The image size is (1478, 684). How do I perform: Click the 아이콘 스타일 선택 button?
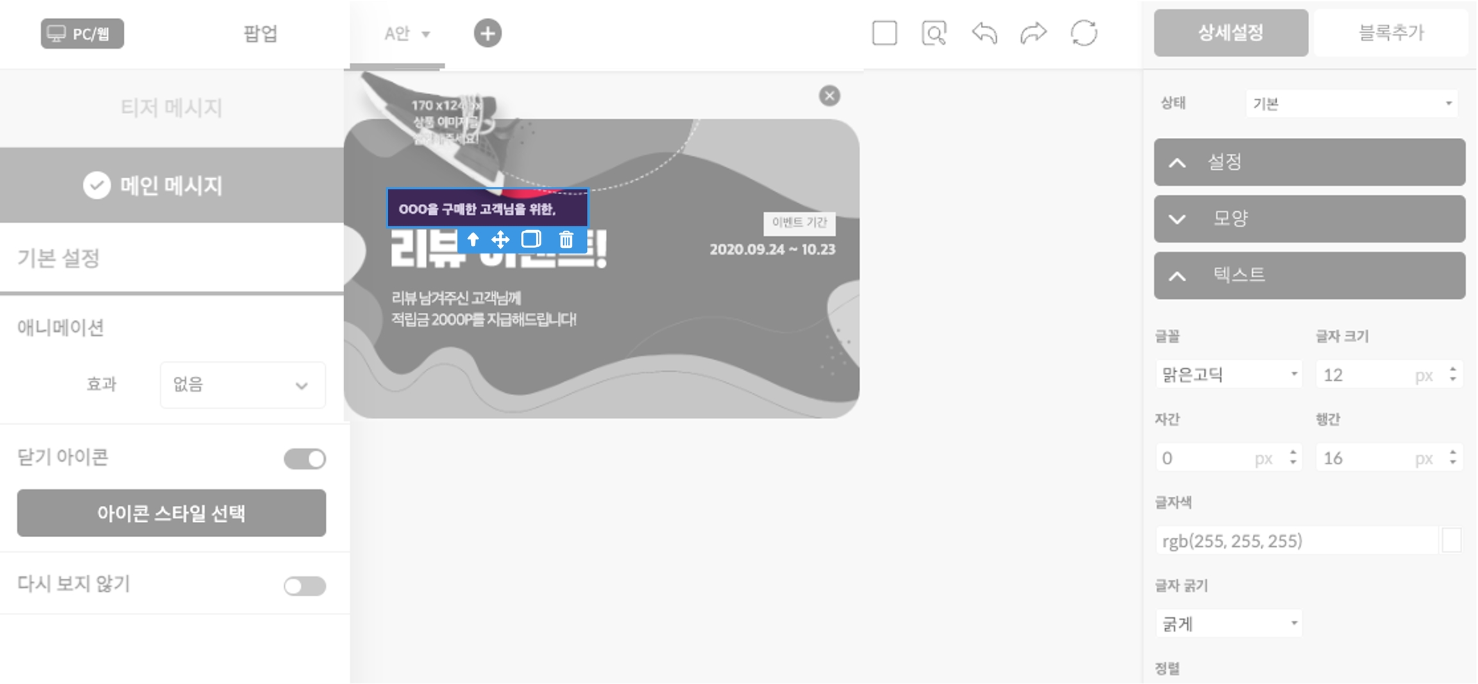click(x=171, y=513)
